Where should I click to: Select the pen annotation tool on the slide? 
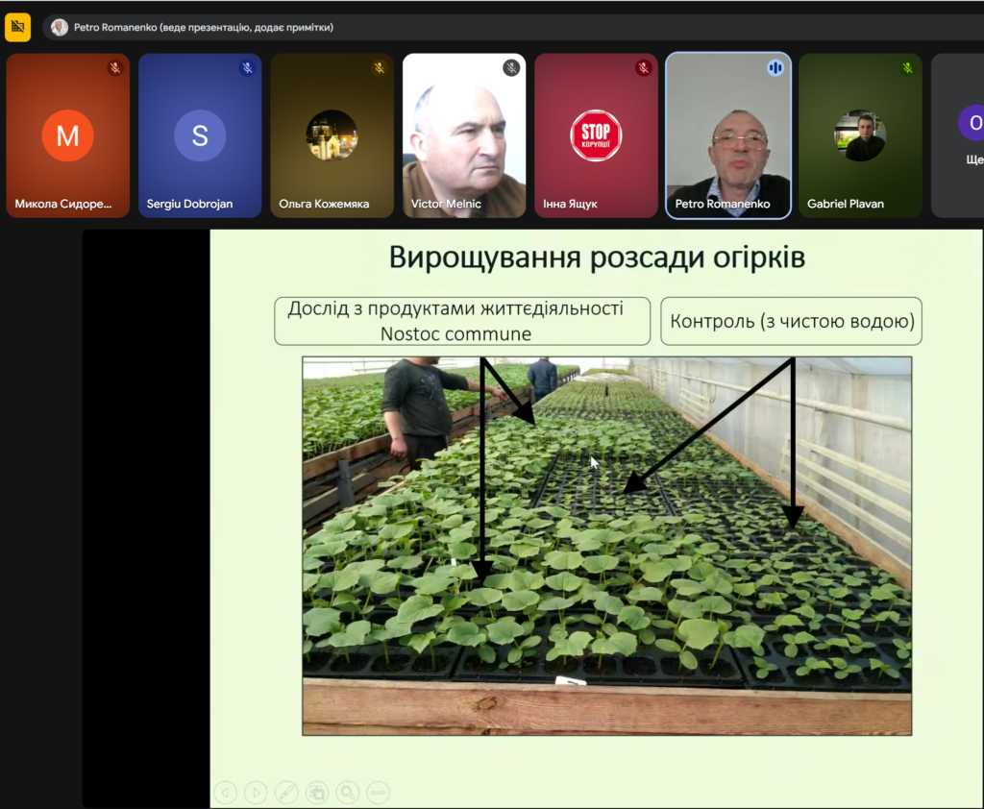286,792
